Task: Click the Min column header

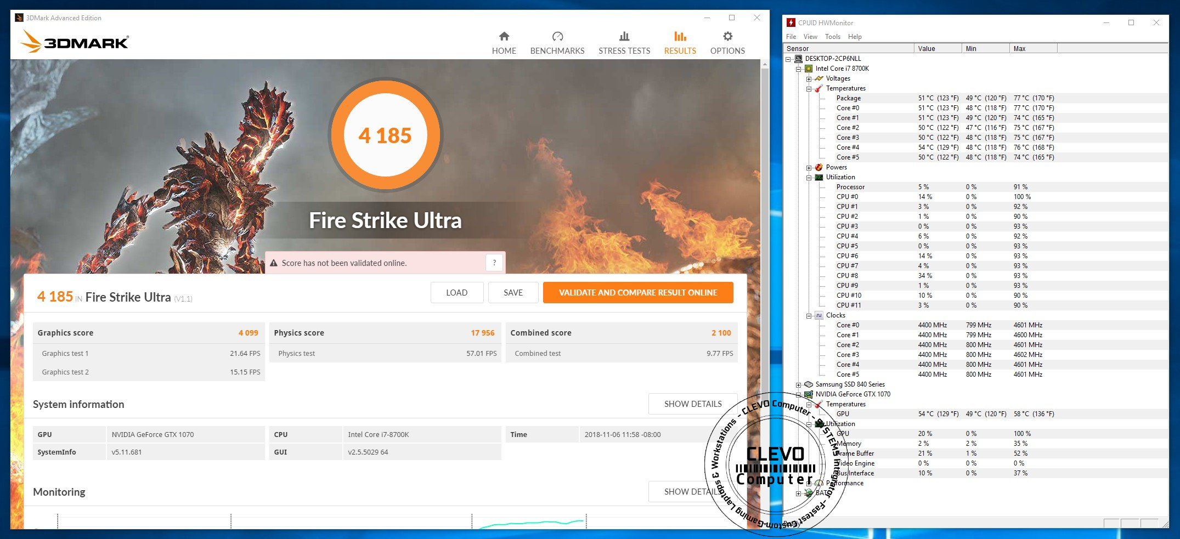Action: pos(985,48)
